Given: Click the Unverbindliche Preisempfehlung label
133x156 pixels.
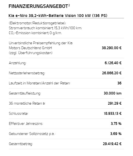Looking at the screenshot, I should [41, 48].
